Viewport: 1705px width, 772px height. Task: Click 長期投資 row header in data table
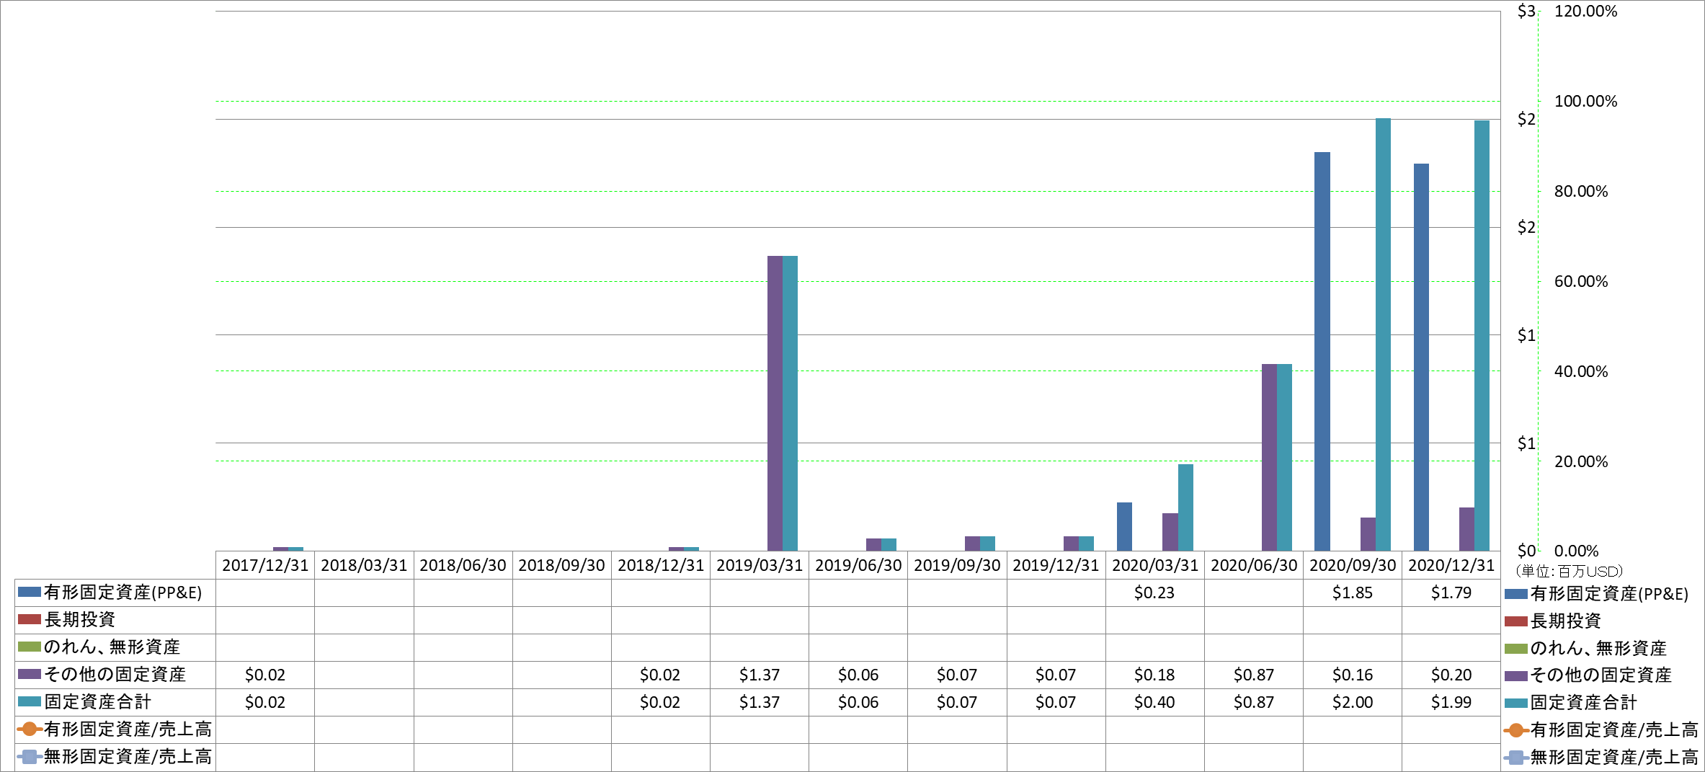(x=115, y=620)
